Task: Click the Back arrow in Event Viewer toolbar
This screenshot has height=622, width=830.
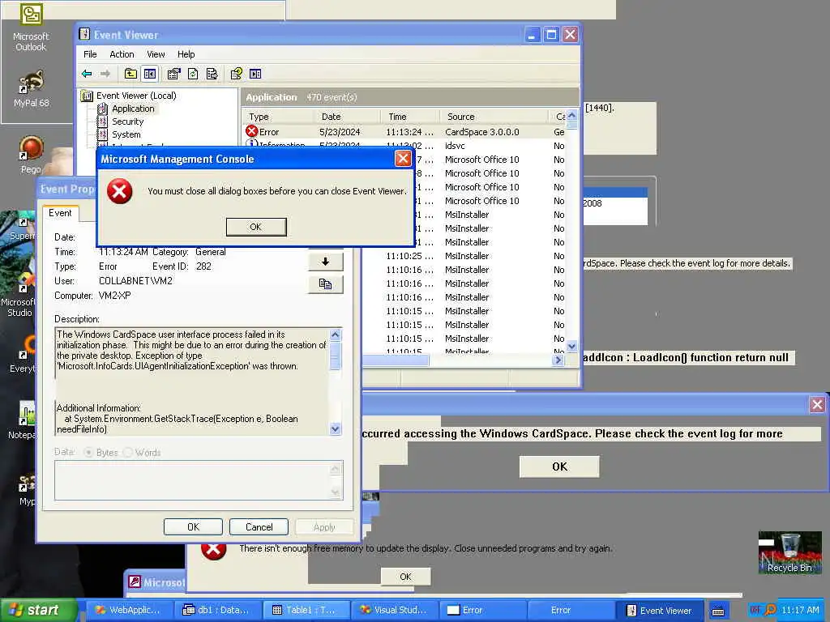Action: (x=87, y=74)
